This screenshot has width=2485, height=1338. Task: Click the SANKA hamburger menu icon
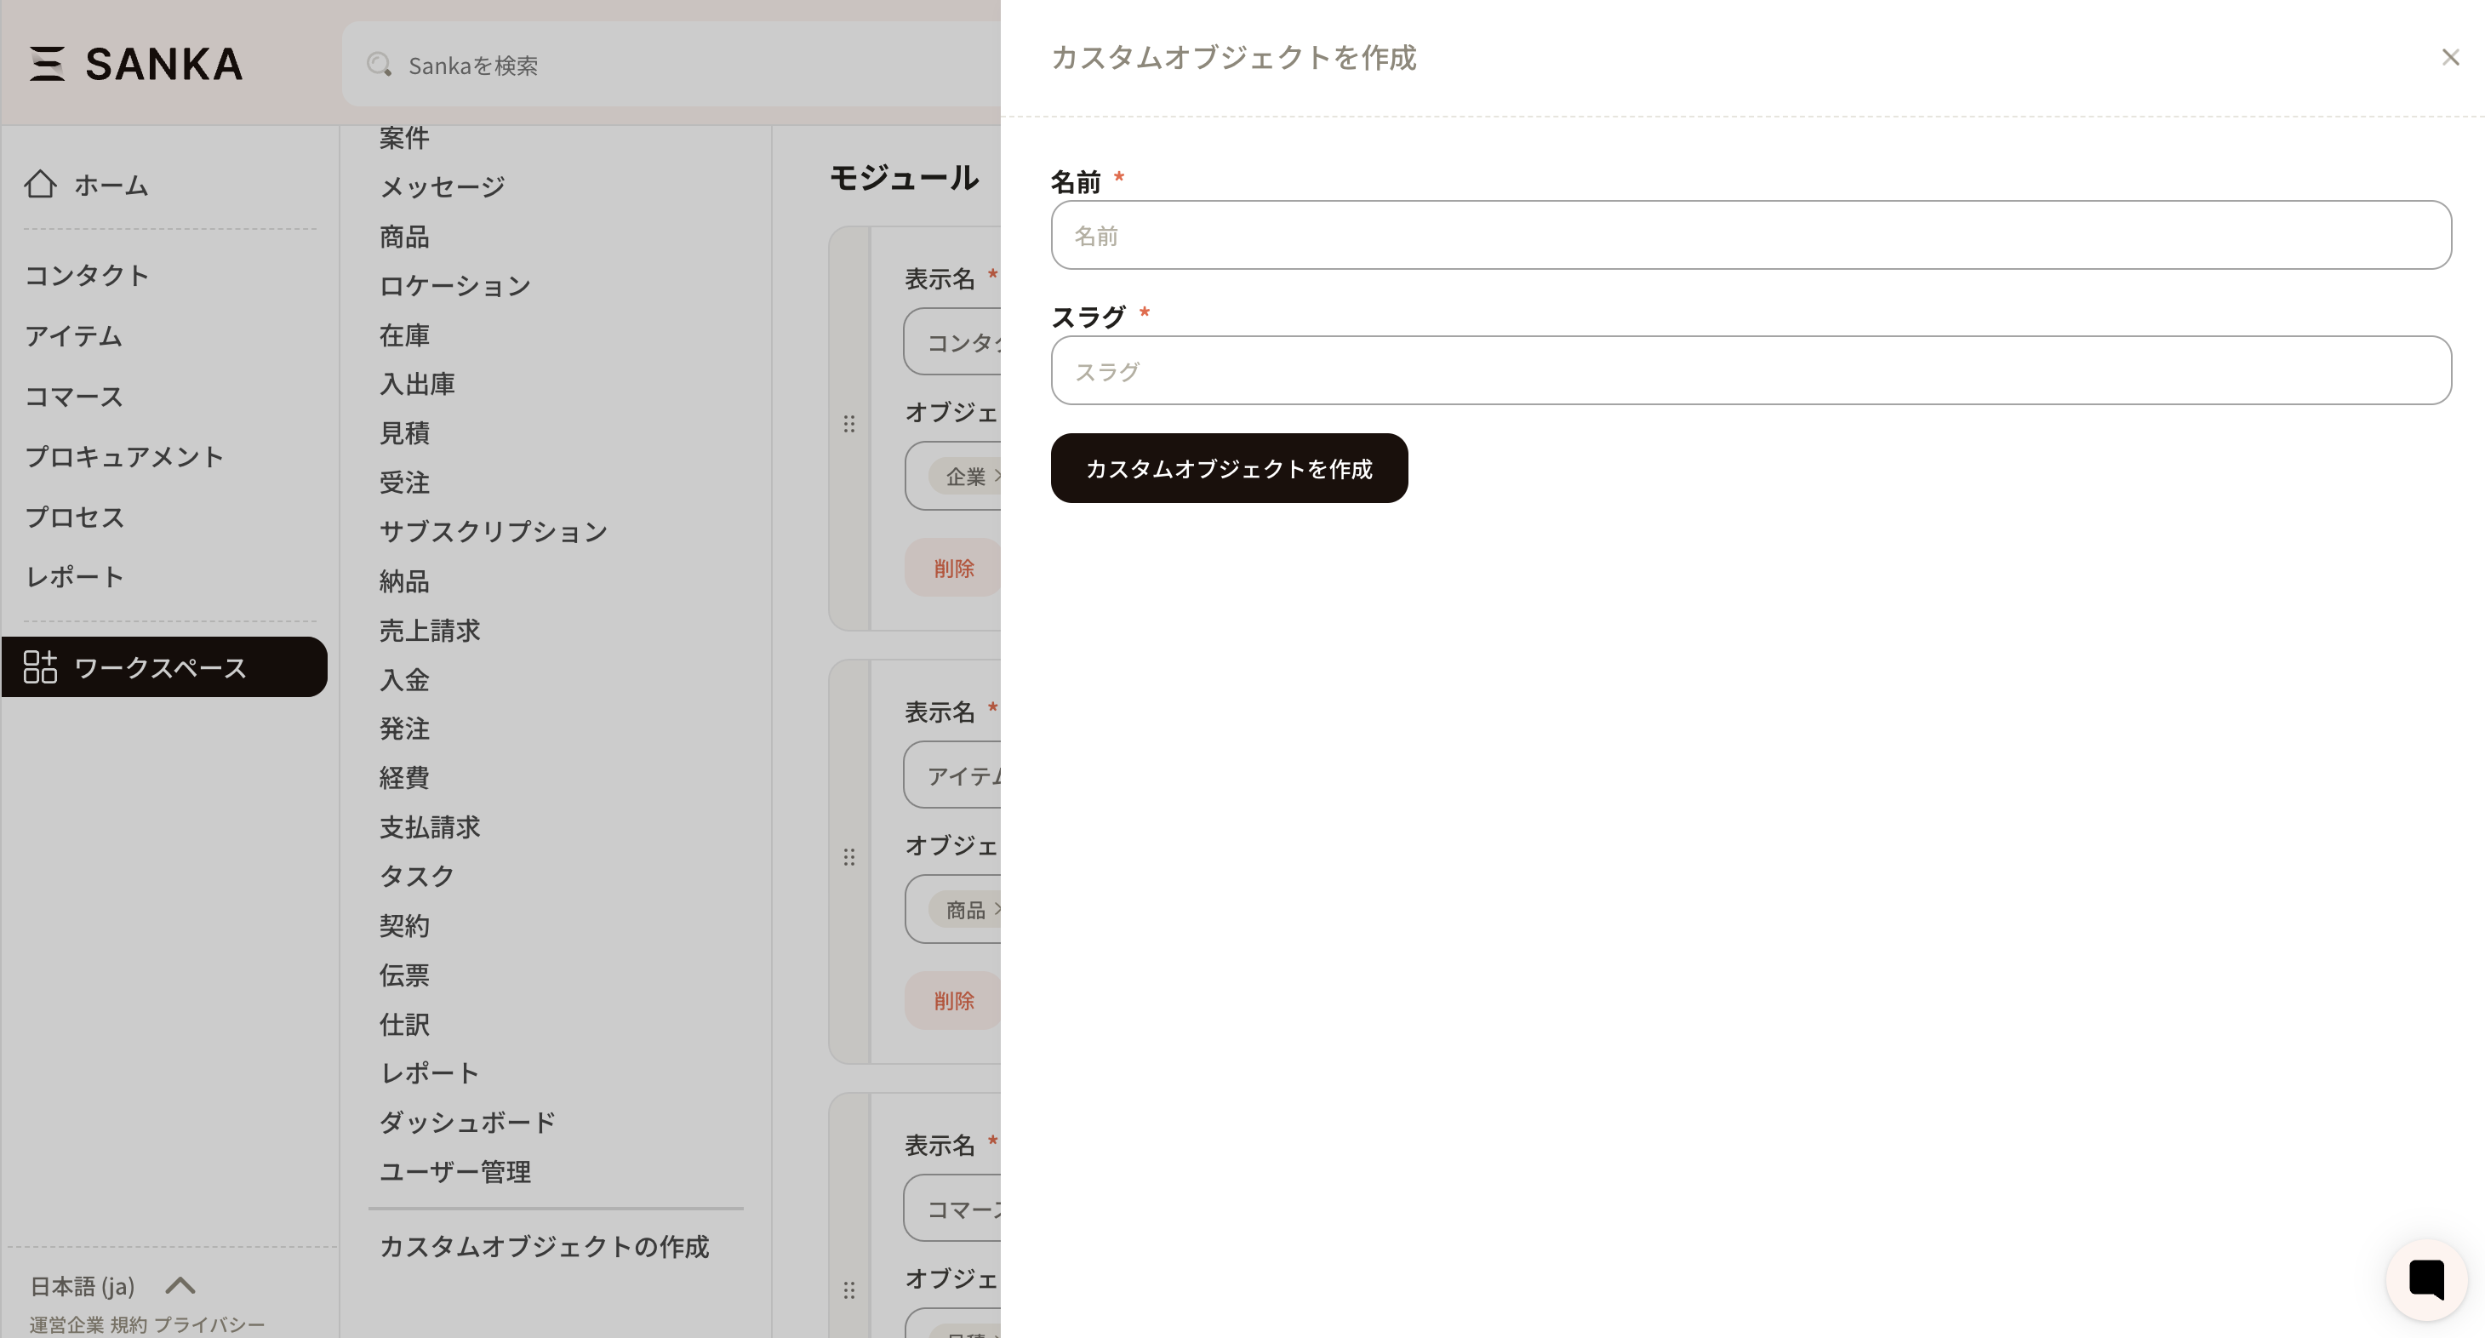46,64
